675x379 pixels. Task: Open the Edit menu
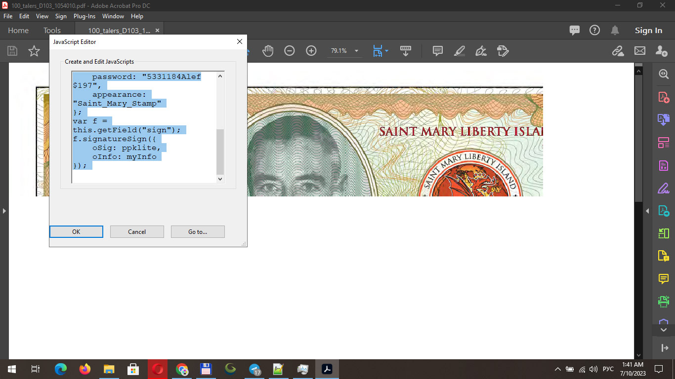coord(24,16)
